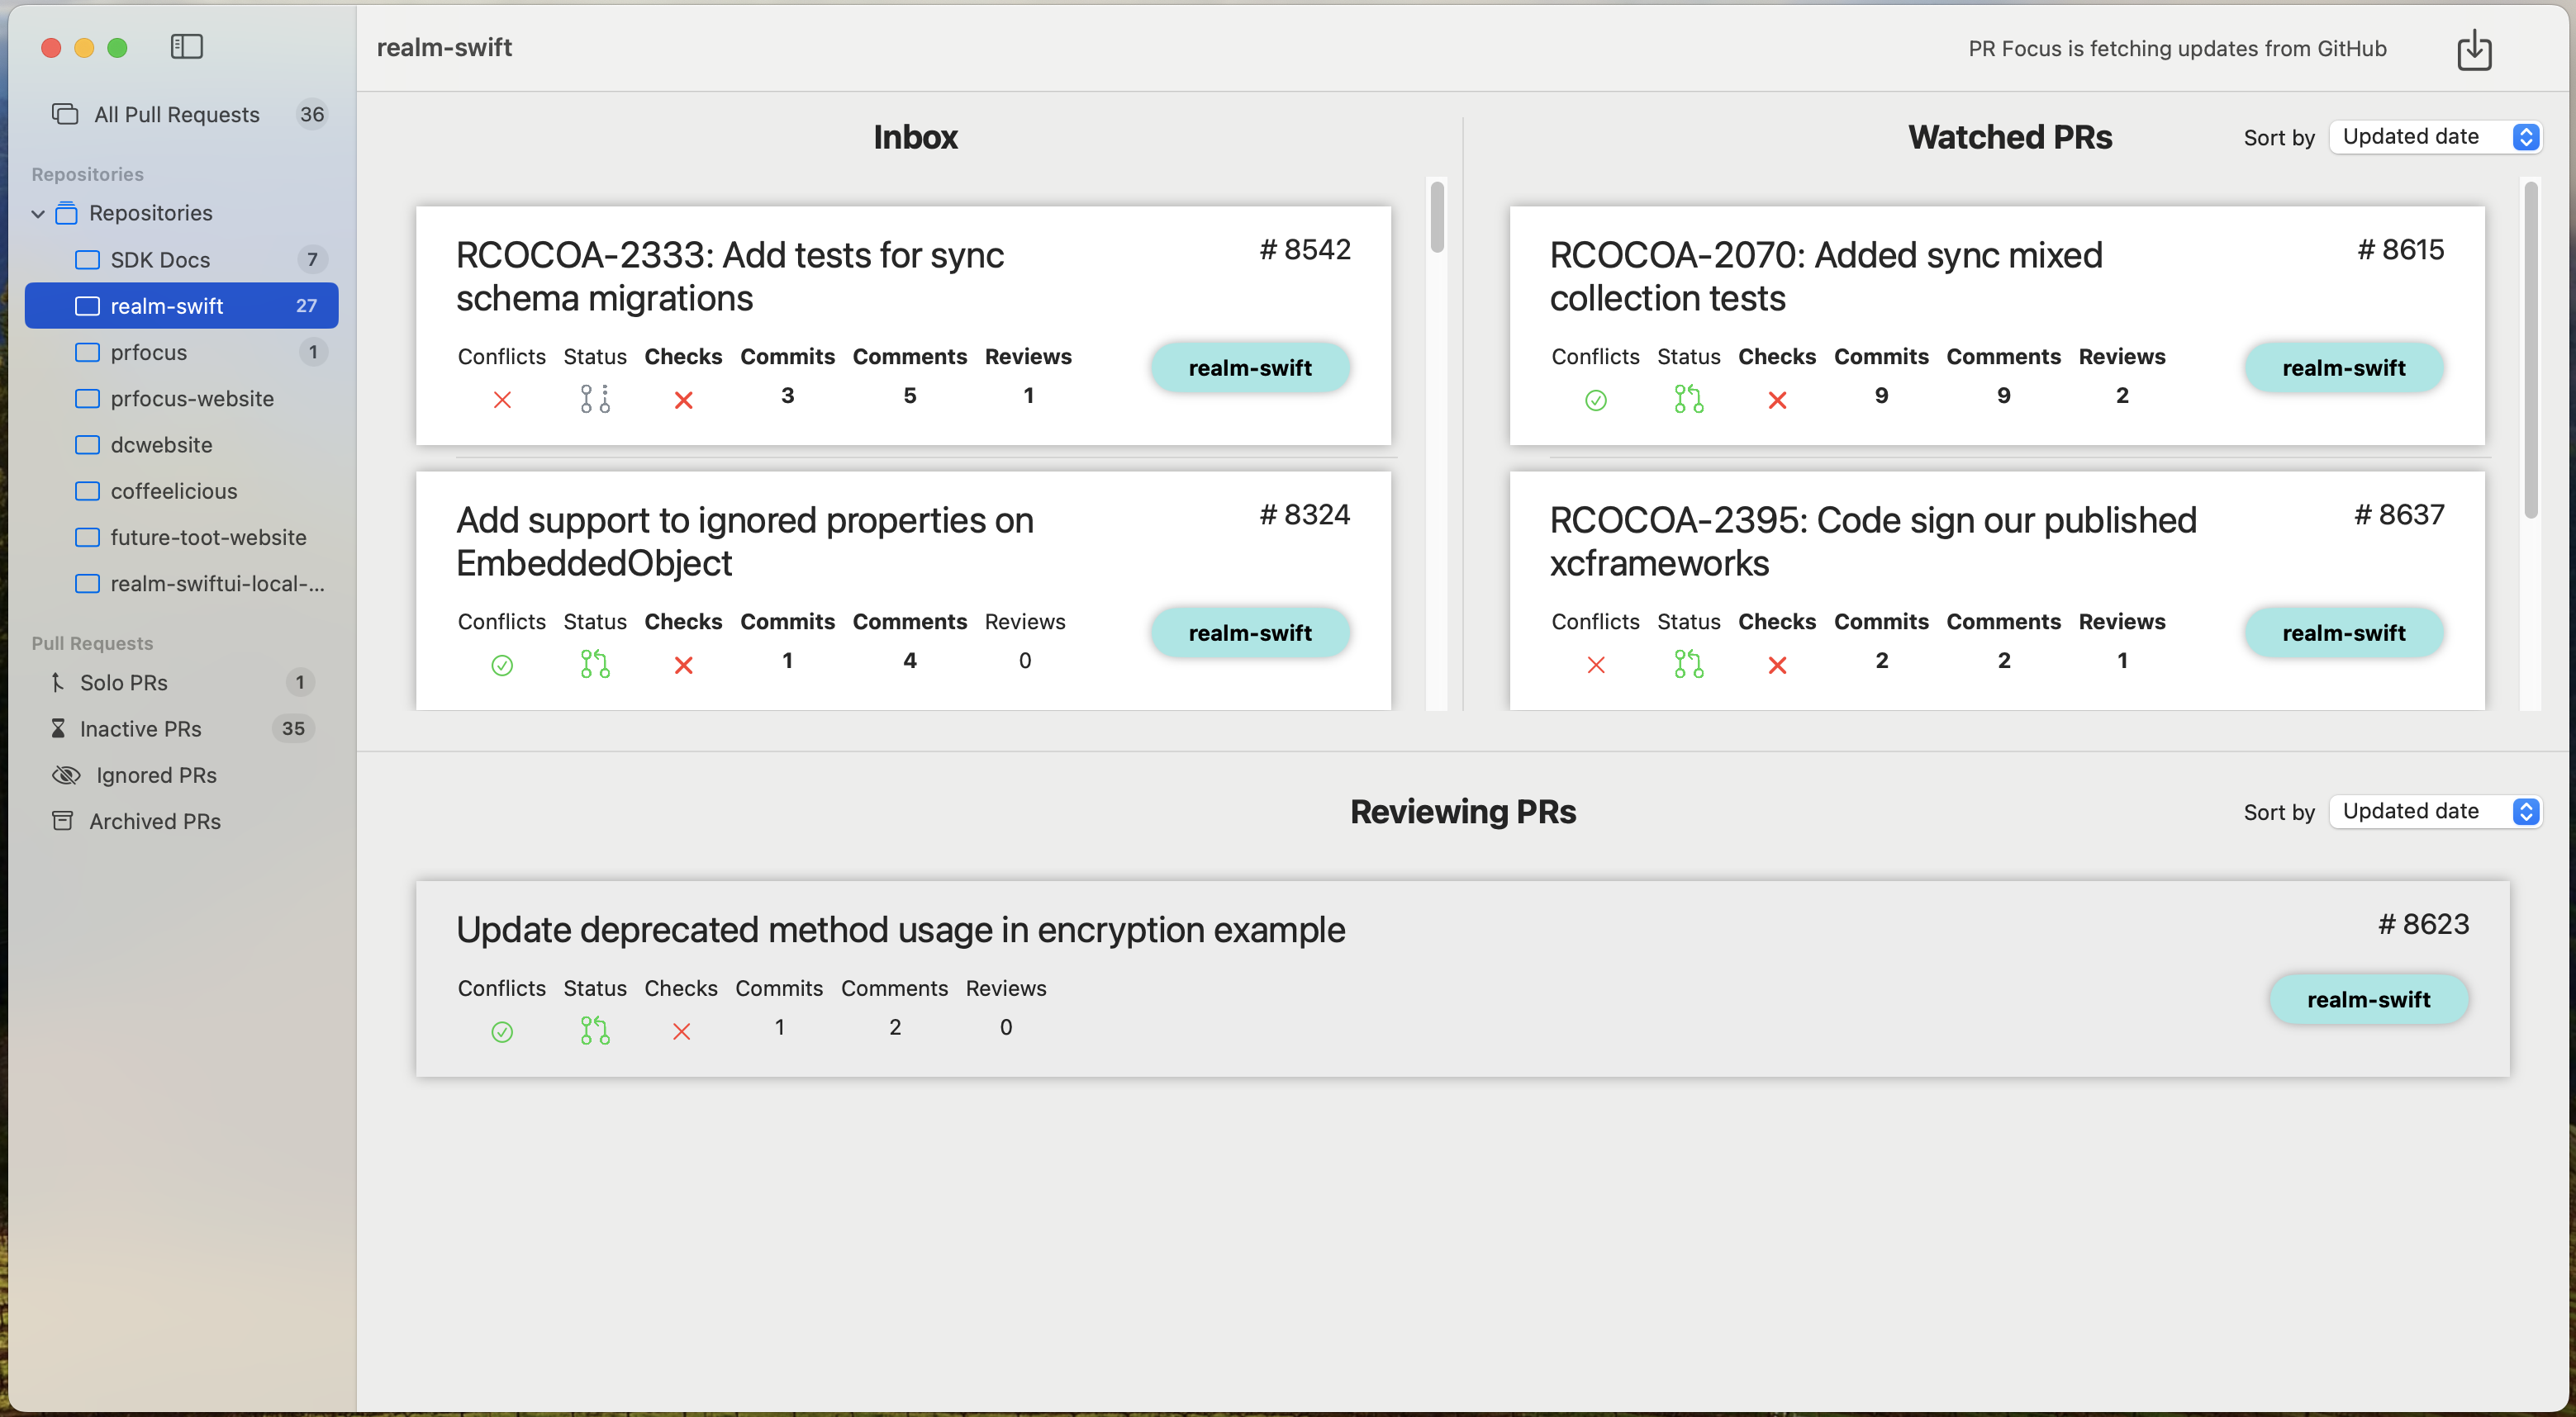Click the 35 badge on Inactive PRs
Image resolution: width=2576 pixels, height=1417 pixels.
tap(293, 728)
